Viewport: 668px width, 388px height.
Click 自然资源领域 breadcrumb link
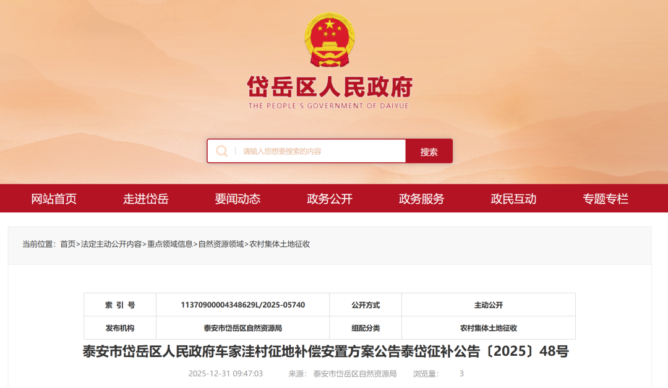coord(221,244)
